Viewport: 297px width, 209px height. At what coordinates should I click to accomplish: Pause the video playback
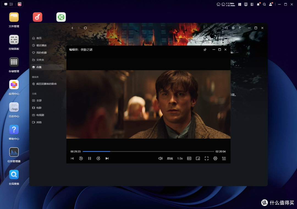pyautogui.click(x=90, y=158)
